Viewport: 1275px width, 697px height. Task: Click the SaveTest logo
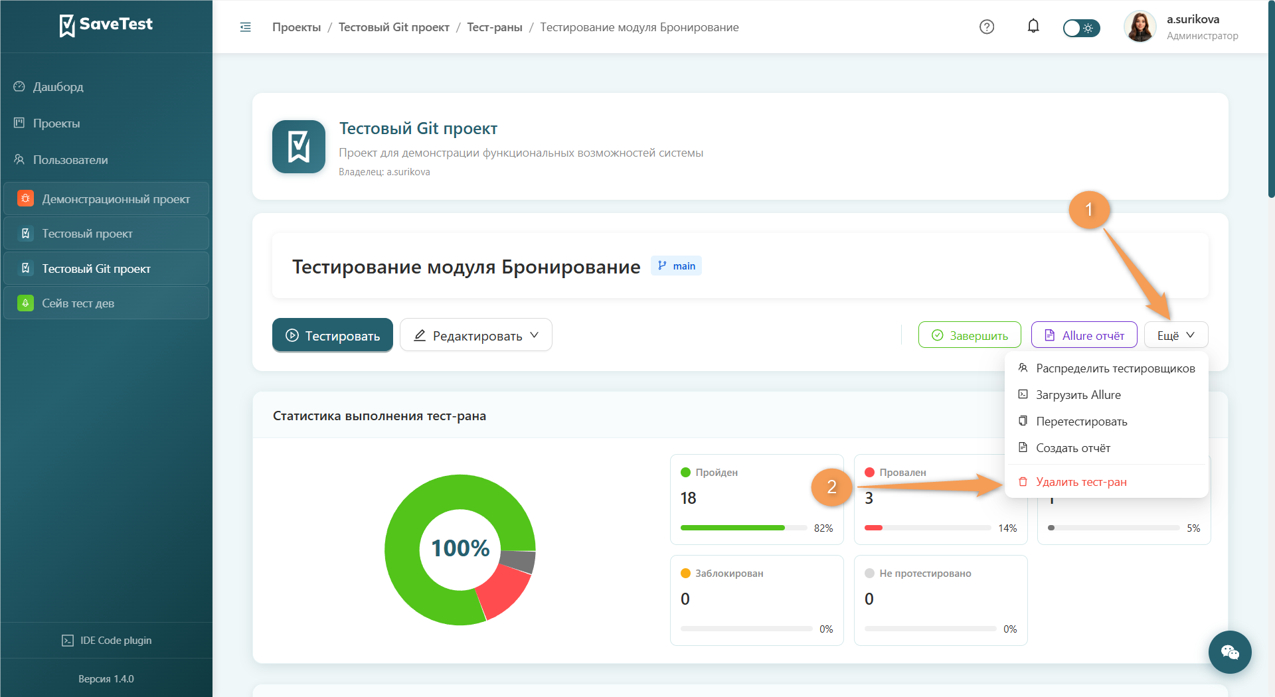pos(106,25)
